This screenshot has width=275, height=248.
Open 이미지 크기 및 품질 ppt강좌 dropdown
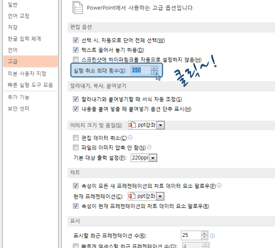point(160,125)
